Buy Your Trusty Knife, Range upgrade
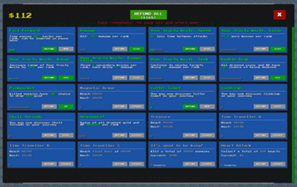Viewport: 297px width, 187px height. (66, 78)
